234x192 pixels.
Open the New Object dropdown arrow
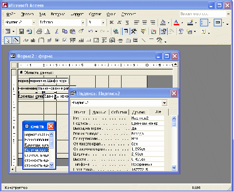click(195, 31)
